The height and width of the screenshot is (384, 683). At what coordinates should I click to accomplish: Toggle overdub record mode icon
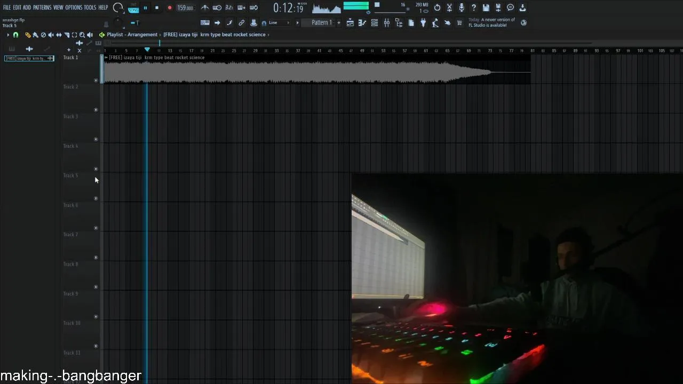[241, 7]
